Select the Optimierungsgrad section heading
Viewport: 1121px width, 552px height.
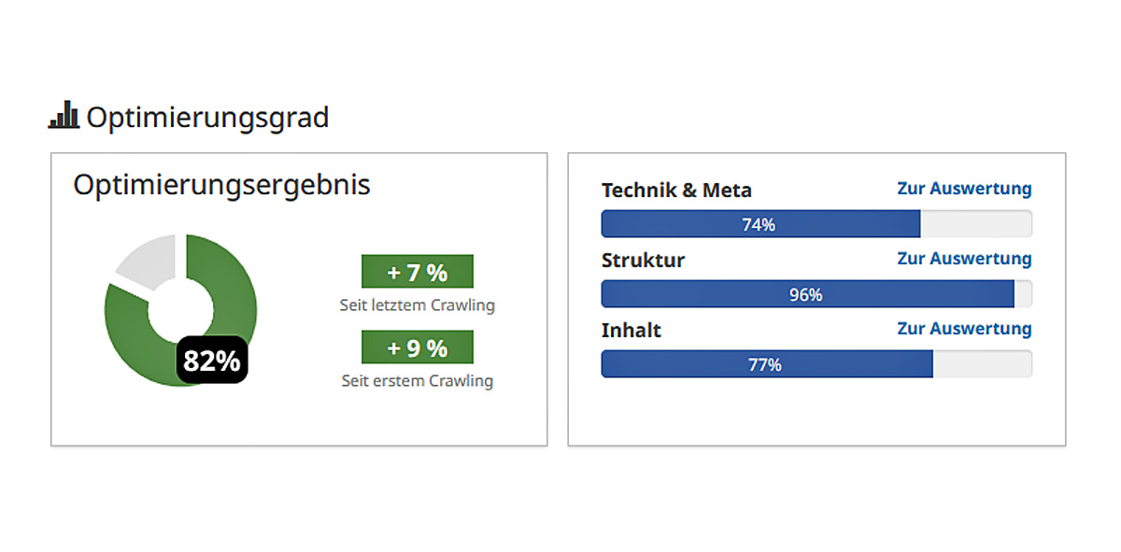click(207, 118)
